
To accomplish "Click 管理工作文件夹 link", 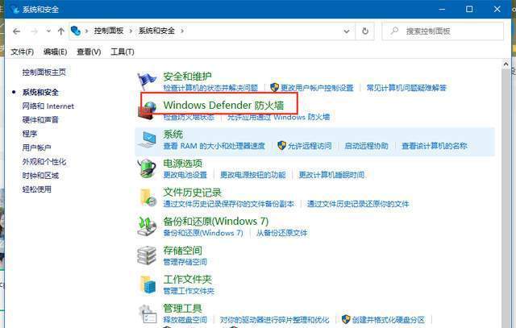I will point(189,291).
